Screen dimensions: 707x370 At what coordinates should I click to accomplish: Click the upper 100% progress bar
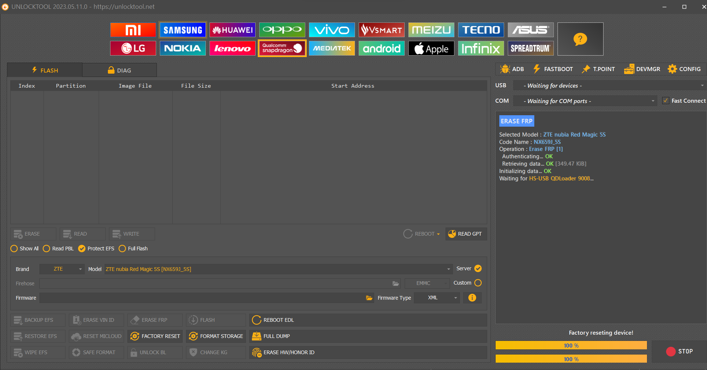point(571,345)
